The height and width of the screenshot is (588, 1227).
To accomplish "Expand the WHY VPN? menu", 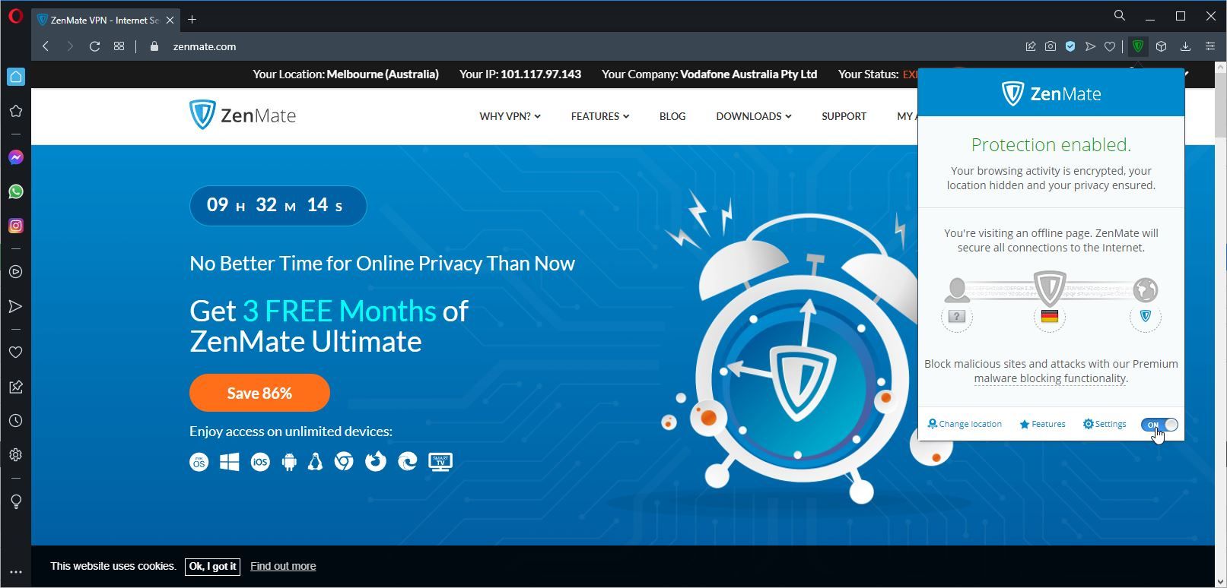I will click(510, 116).
